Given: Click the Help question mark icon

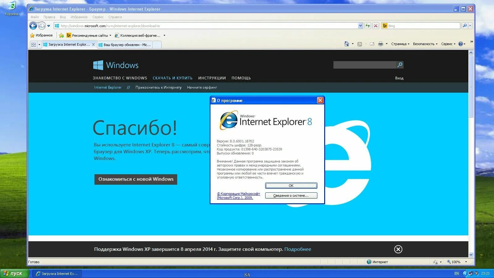Looking at the screenshot, I should [x=461, y=44].
